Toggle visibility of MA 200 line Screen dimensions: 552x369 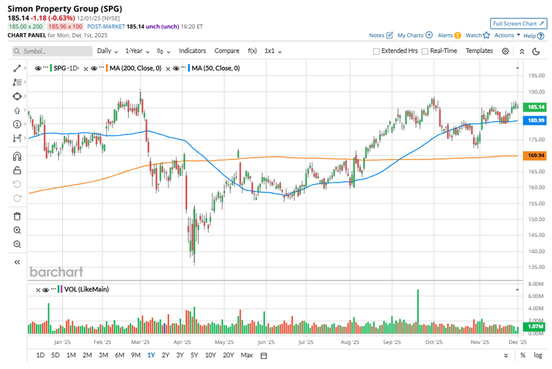point(94,68)
